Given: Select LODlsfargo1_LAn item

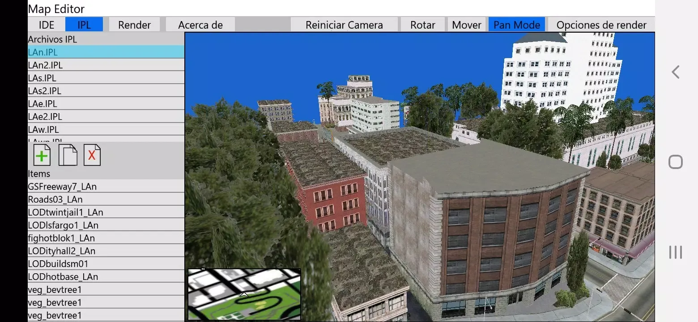Looking at the screenshot, I should click(x=106, y=225).
